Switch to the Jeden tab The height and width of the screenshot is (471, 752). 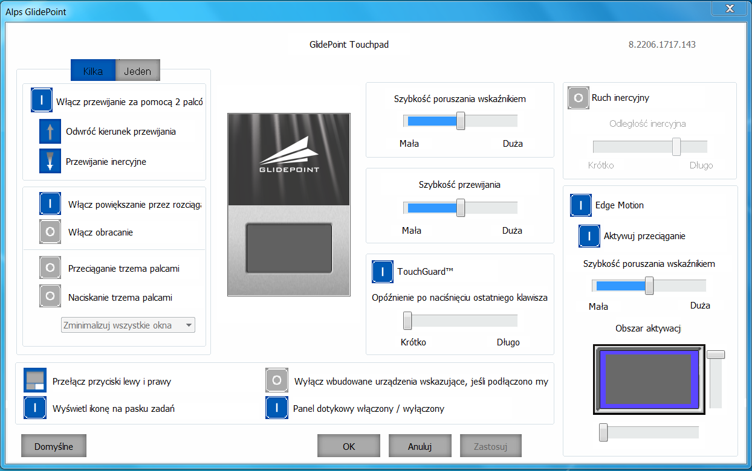[x=138, y=71]
